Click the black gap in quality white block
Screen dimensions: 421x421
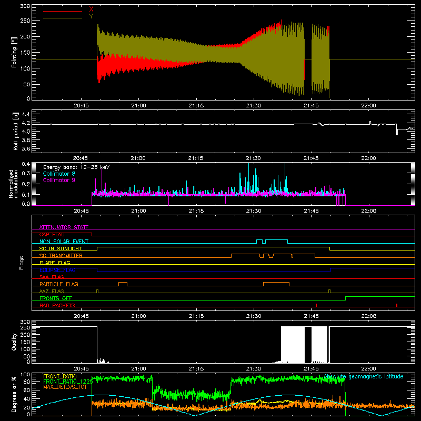(308, 345)
